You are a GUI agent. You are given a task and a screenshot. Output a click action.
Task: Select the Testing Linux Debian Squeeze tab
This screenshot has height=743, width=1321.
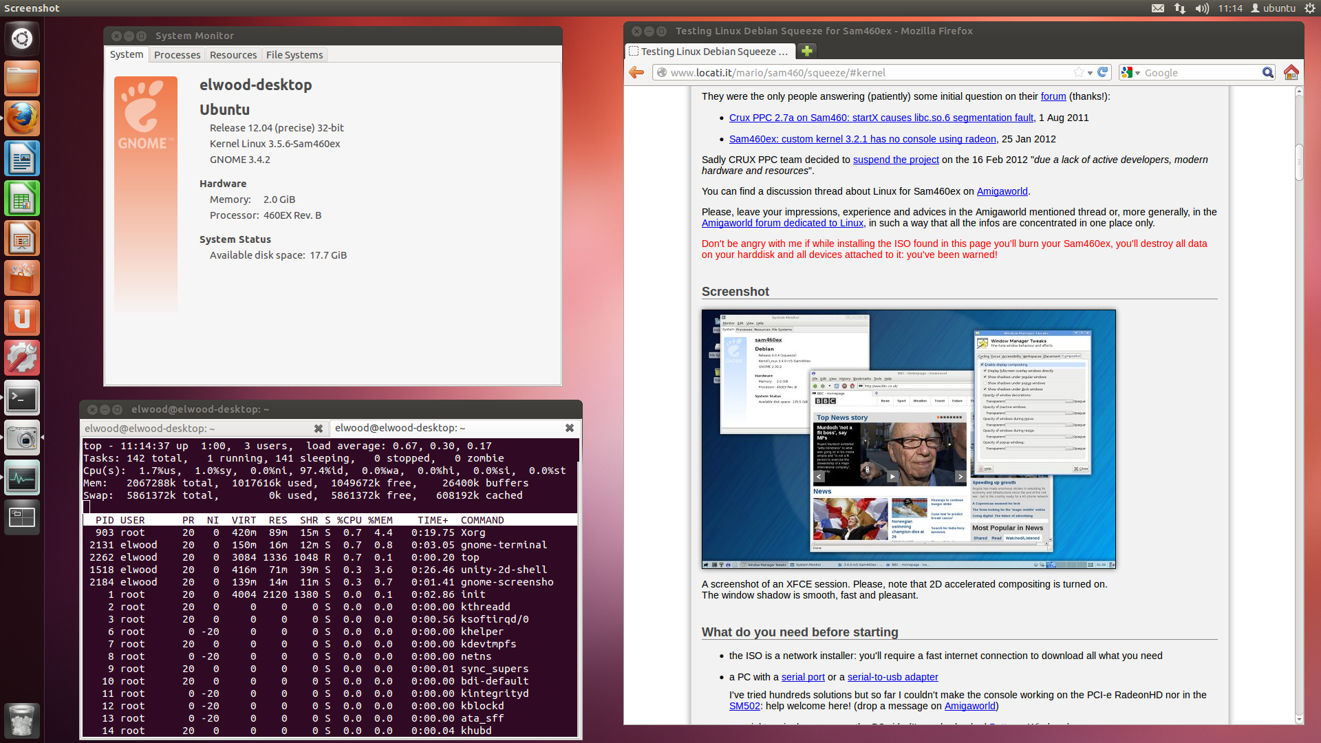pyautogui.click(x=710, y=52)
